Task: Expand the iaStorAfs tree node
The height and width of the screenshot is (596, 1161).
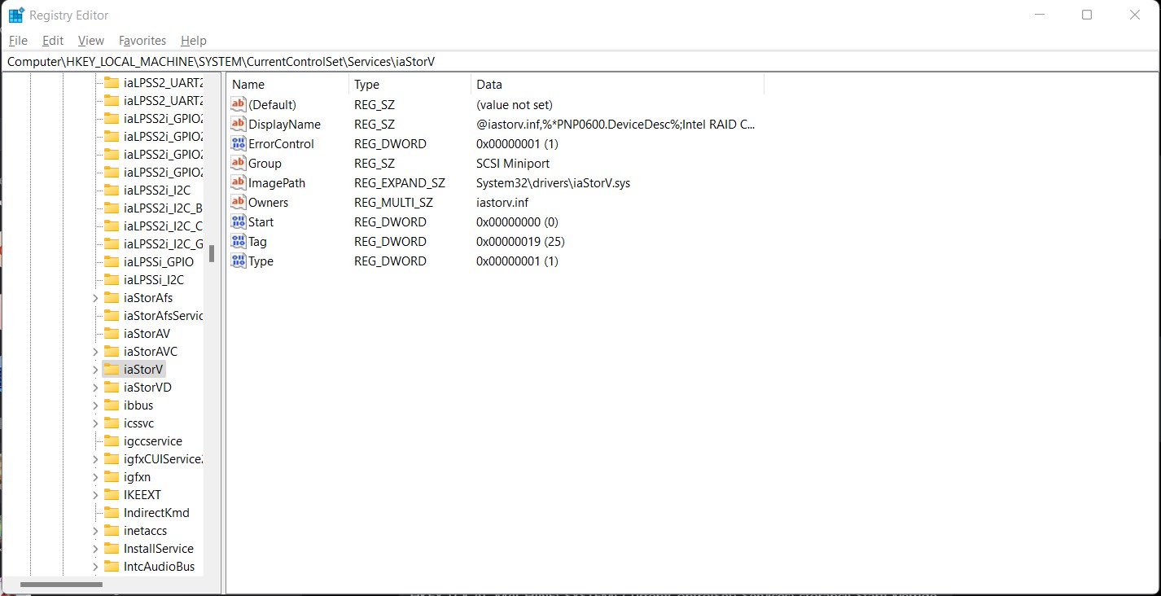Action: point(95,298)
